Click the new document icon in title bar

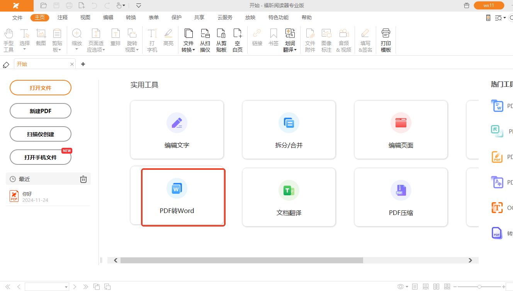[x=82, y=5]
